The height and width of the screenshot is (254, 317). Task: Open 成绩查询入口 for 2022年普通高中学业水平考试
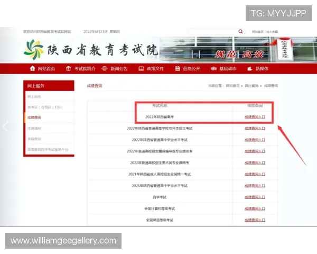tap(255, 140)
